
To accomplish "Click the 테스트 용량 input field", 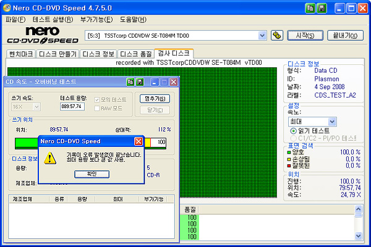I will 72,107.
